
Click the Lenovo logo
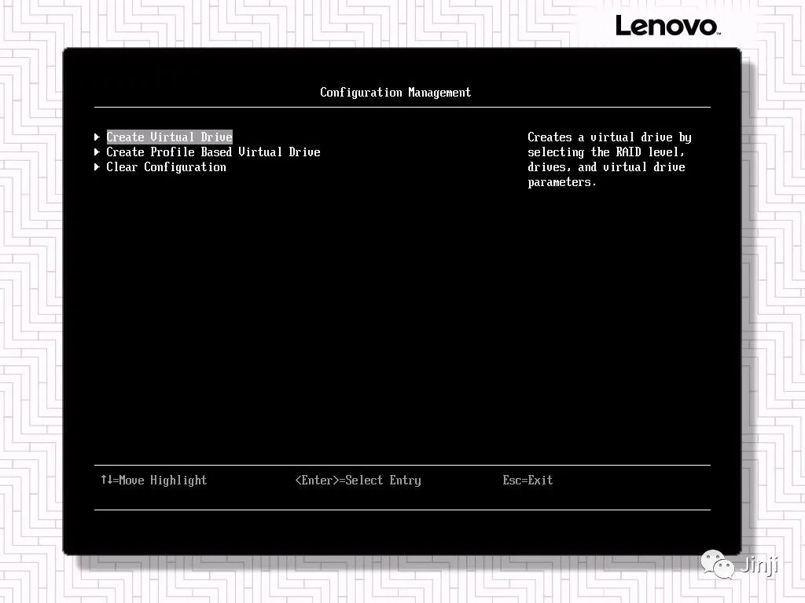tap(668, 26)
